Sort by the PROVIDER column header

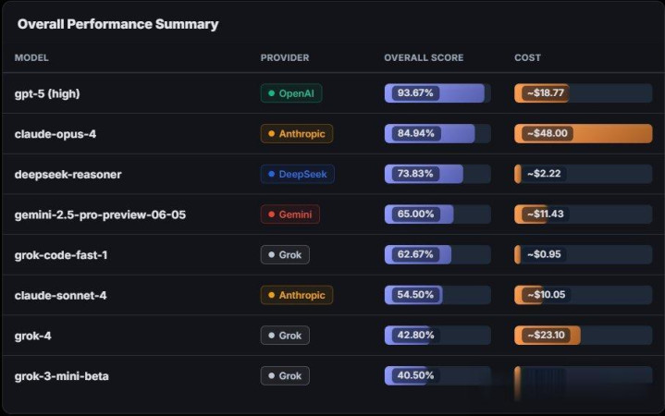[285, 57]
